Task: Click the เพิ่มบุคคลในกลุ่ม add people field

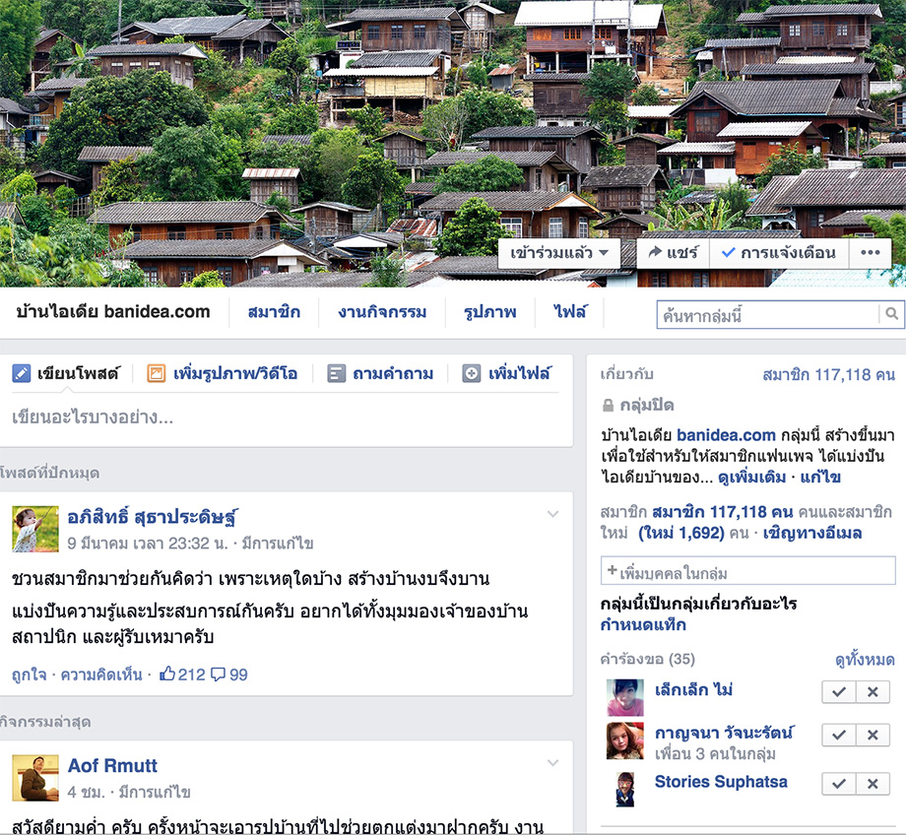Action: 748,571
